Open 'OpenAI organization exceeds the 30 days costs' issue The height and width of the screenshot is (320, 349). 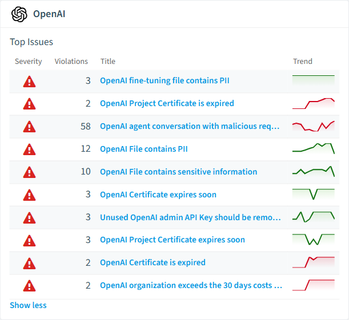(191, 285)
